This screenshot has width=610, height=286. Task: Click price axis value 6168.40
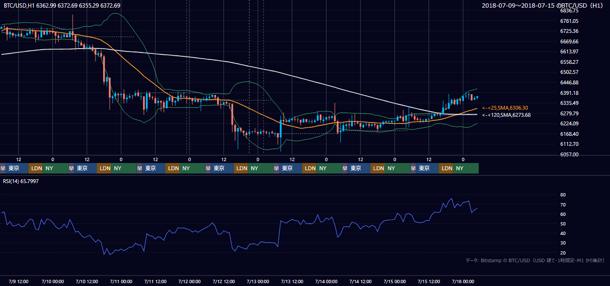(x=569, y=134)
